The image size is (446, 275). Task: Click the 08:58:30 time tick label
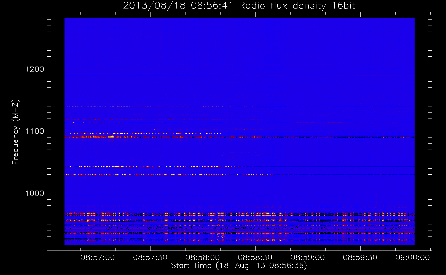click(x=255, y=258)
